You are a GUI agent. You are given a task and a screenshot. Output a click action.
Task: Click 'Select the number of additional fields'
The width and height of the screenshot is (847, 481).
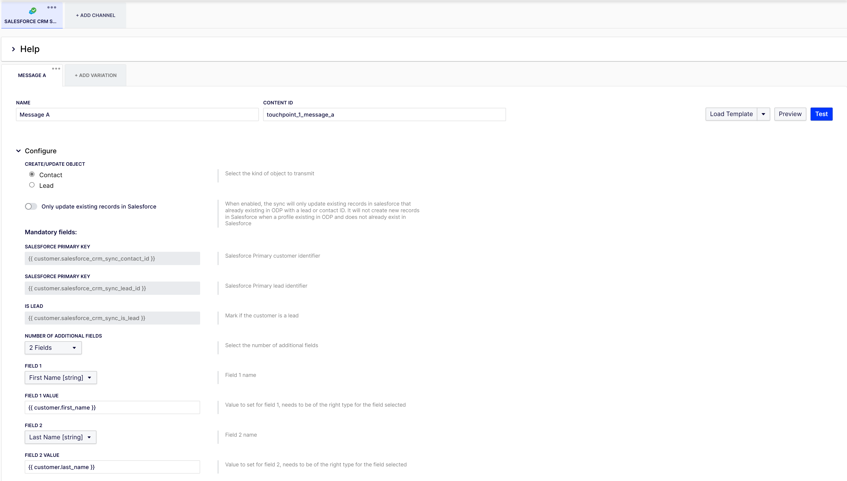[272, 345]
